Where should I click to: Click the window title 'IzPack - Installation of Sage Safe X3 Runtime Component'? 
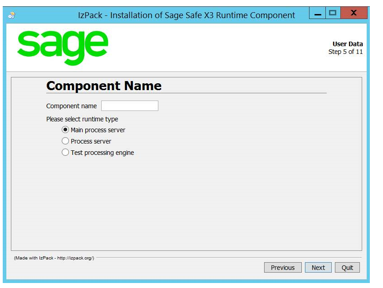tap(187, 15)
